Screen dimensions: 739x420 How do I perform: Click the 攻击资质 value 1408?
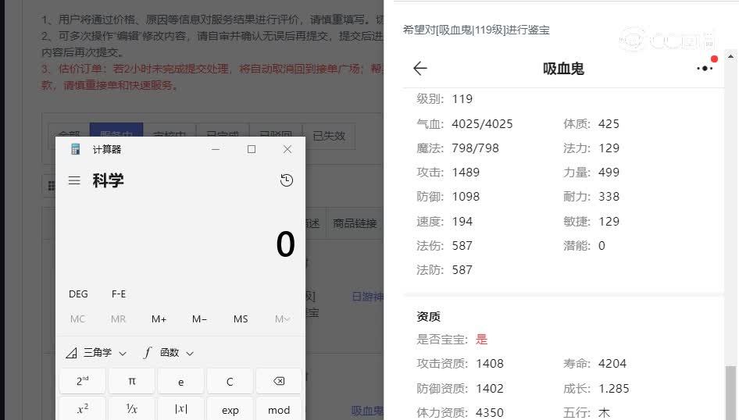click(490, 364)
